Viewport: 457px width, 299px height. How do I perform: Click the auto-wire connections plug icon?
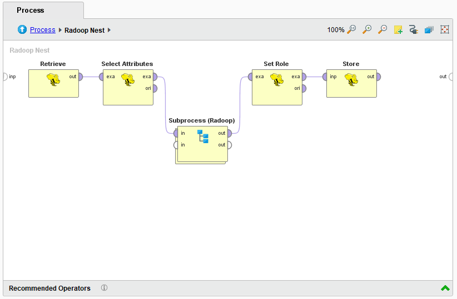click(x=413, y=29)
